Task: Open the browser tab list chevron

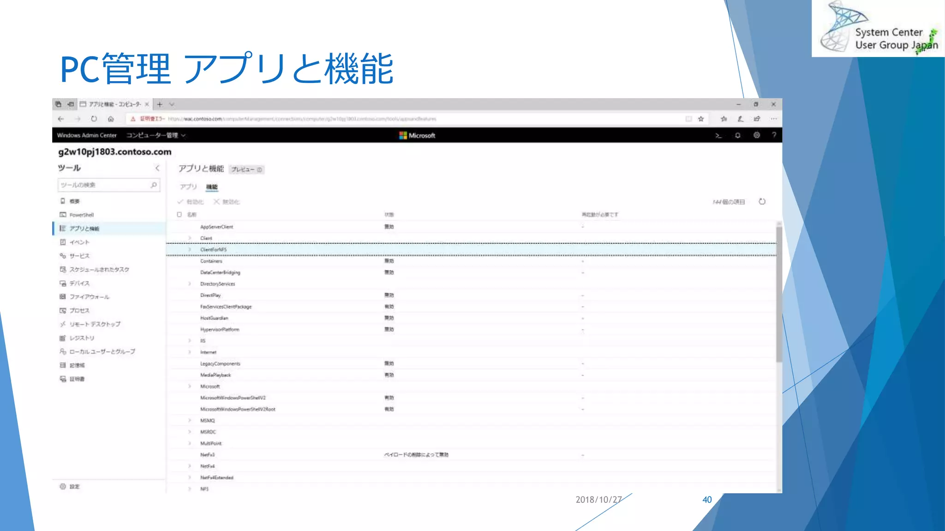Action: tap(172, 104)
